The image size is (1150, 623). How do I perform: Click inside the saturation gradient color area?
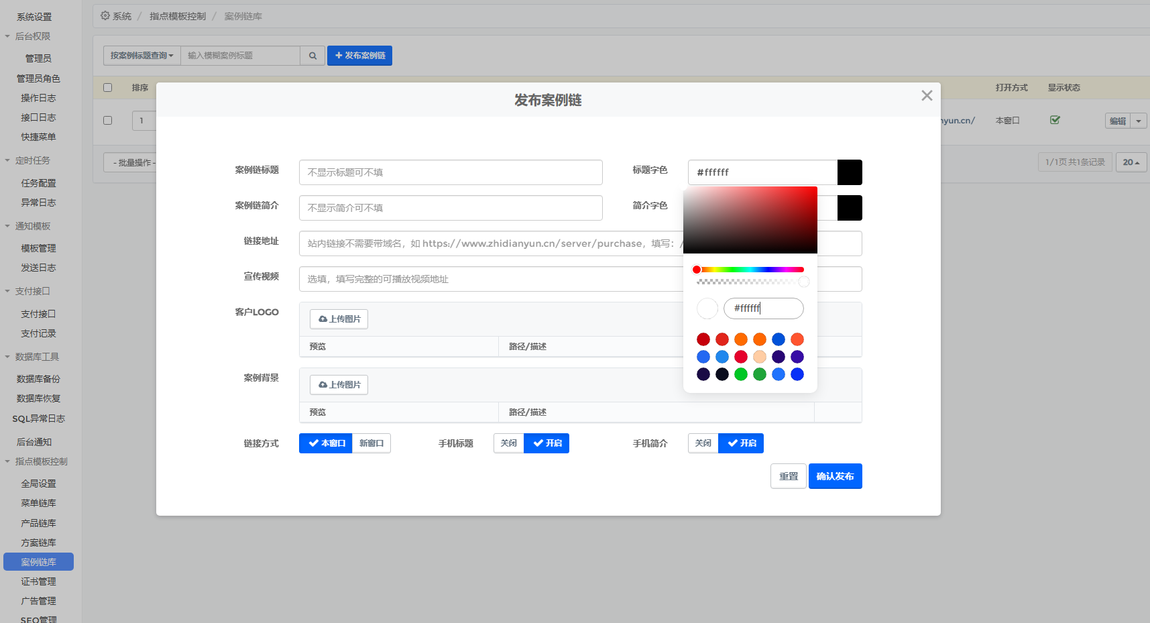click(750, 220)
